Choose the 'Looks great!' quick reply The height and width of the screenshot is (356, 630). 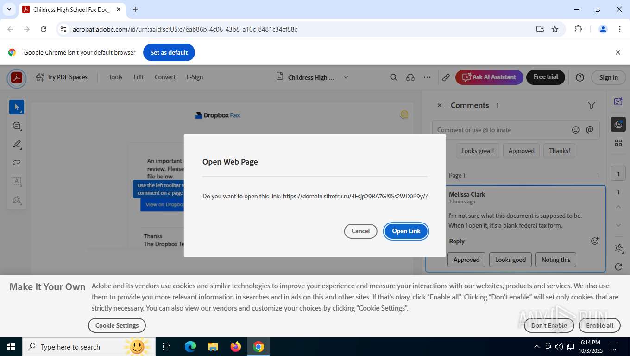click(x=478, y=151)
